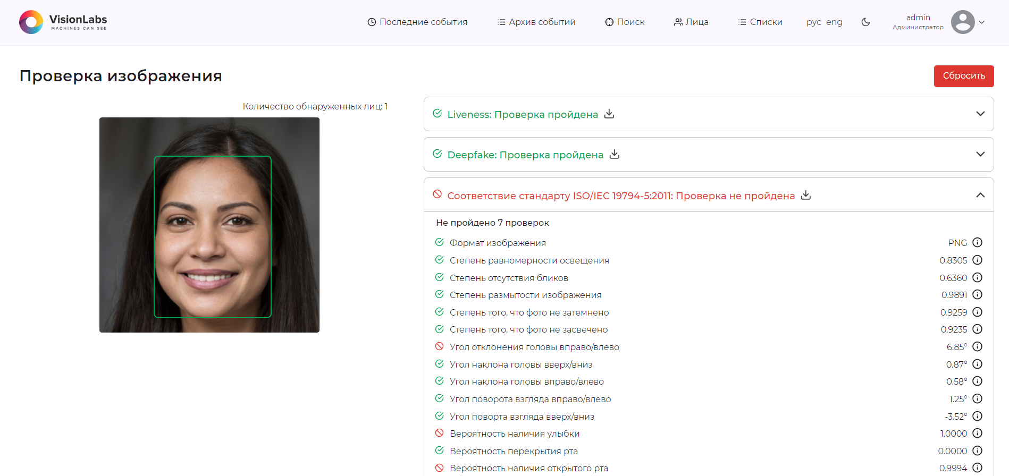Click Степень размытости изображения label

(x=525, y=295)
